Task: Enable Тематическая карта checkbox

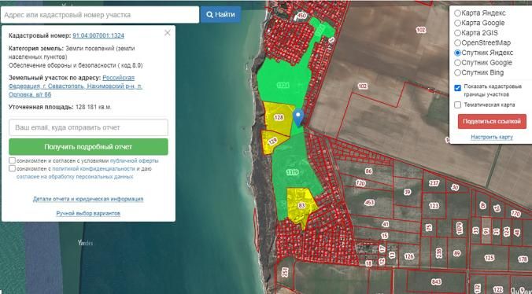Action: coord(457,105)
